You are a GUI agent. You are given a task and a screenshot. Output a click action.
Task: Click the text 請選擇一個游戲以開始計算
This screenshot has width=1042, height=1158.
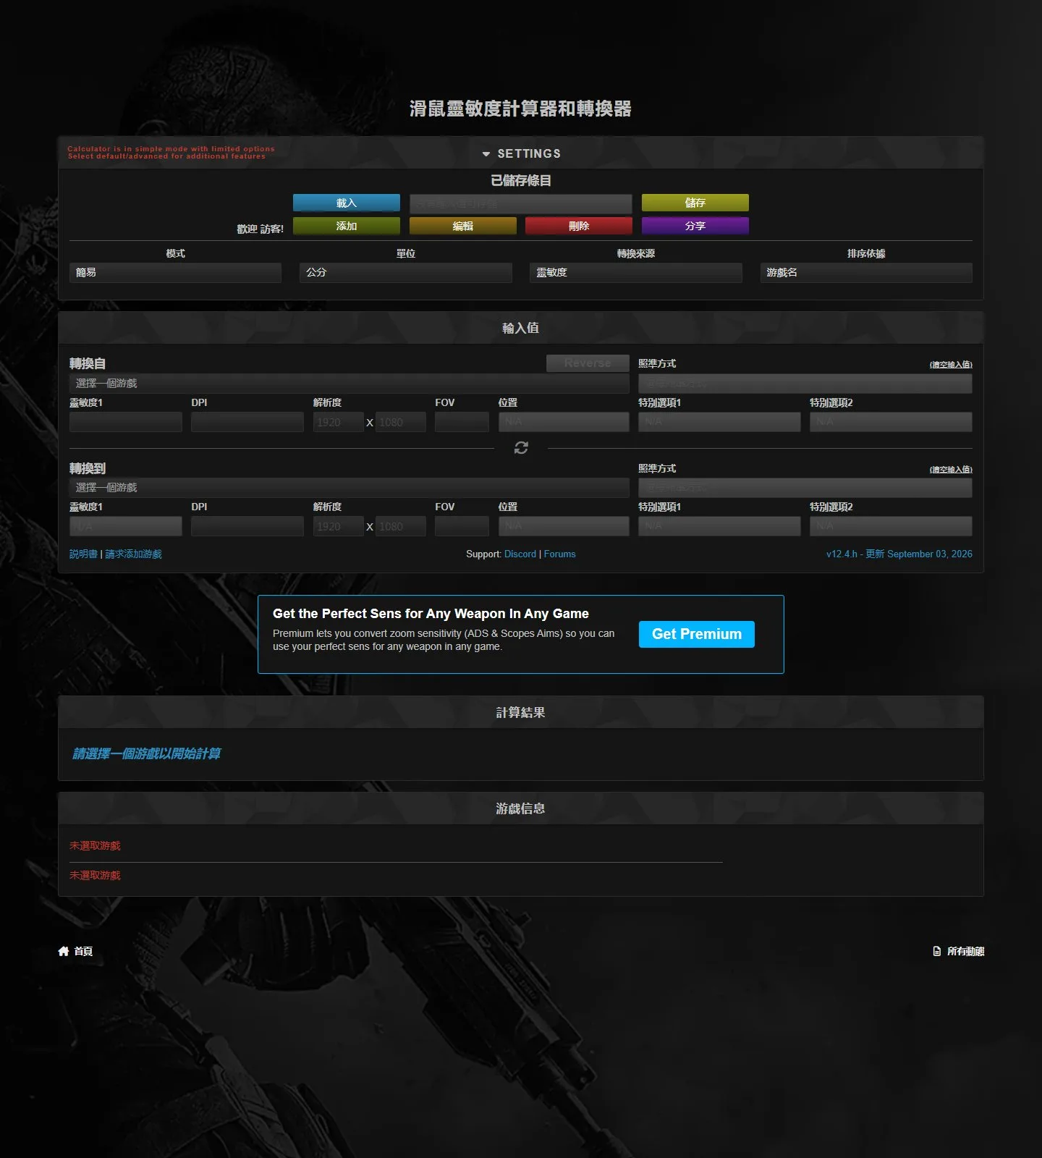pyautogui.click(x=147, y=754)
